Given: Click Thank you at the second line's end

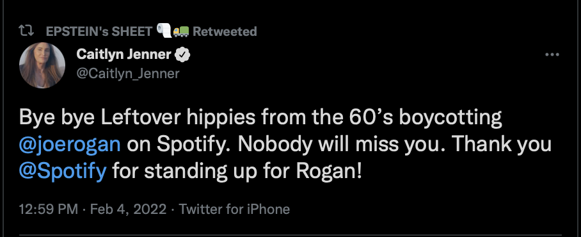Looking at the screenshot, I should 498,145.
